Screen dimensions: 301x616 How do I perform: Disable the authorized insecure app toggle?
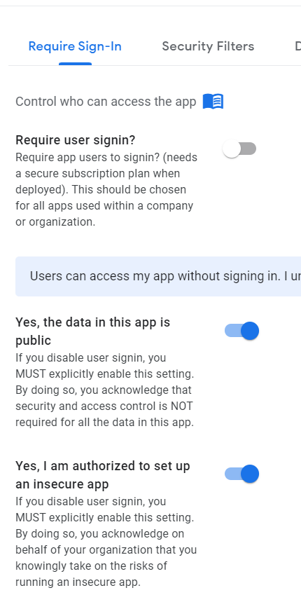coord(241,474)
